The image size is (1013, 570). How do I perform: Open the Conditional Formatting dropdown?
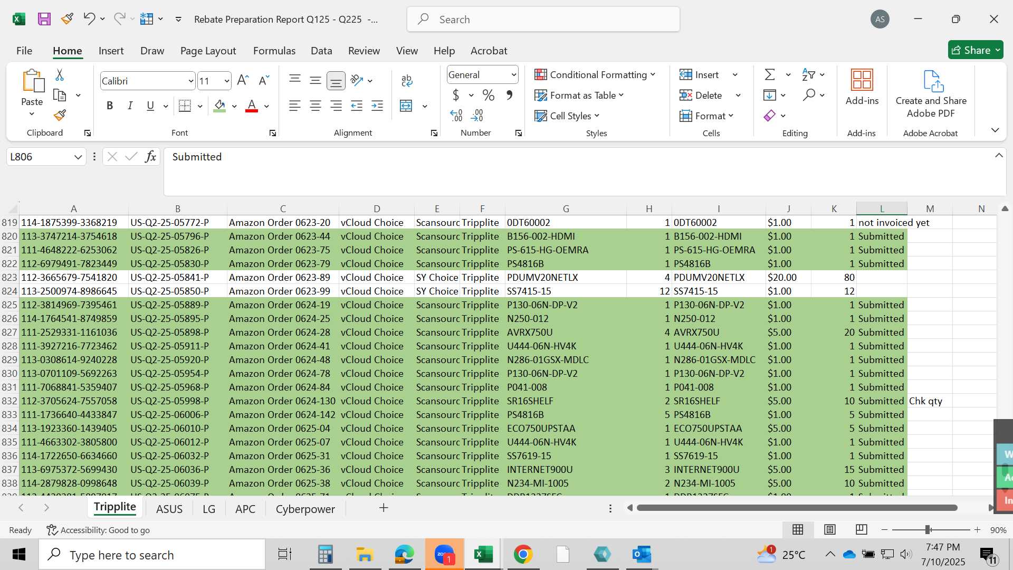coord(595,75)
